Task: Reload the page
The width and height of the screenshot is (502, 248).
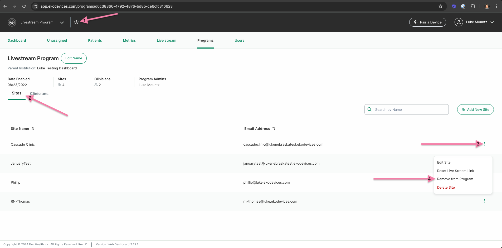Action: pyautogui.click(x=24, y=6)
